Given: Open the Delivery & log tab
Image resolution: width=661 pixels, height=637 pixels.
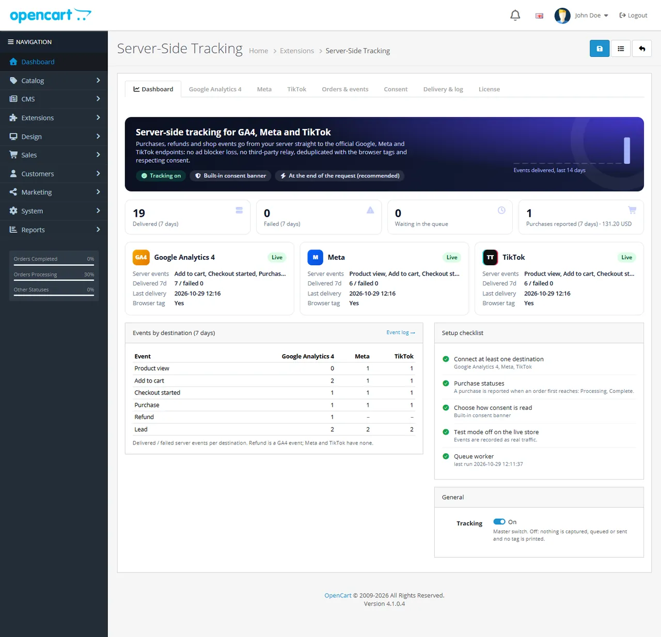Looking at the screenshot, I should (443, 89).
